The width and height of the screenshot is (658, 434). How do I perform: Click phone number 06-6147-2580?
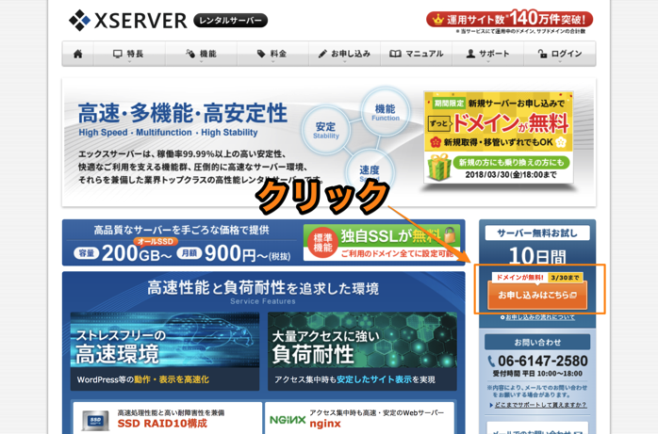(543, 361)
